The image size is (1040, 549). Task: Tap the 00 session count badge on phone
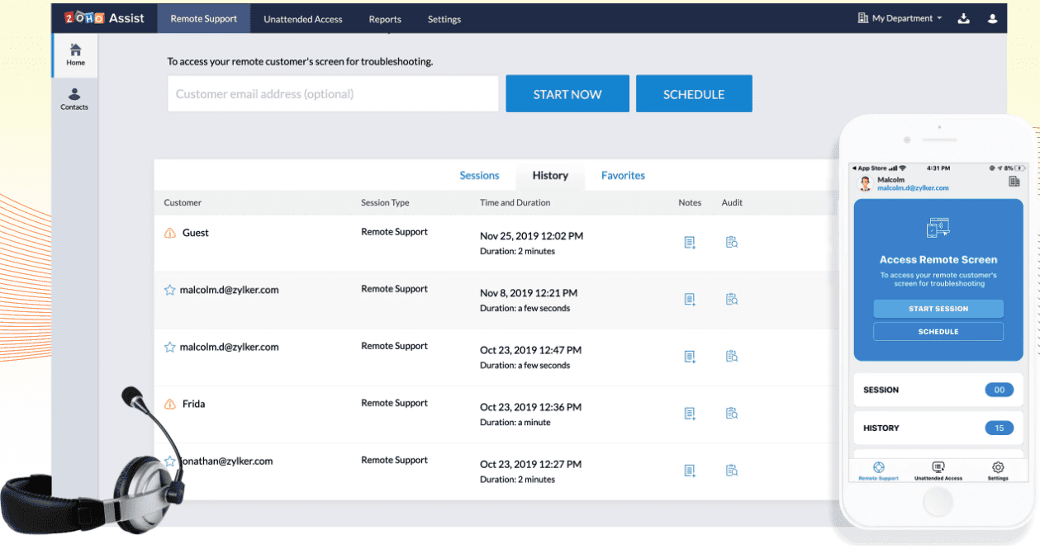pos(1000,390)
